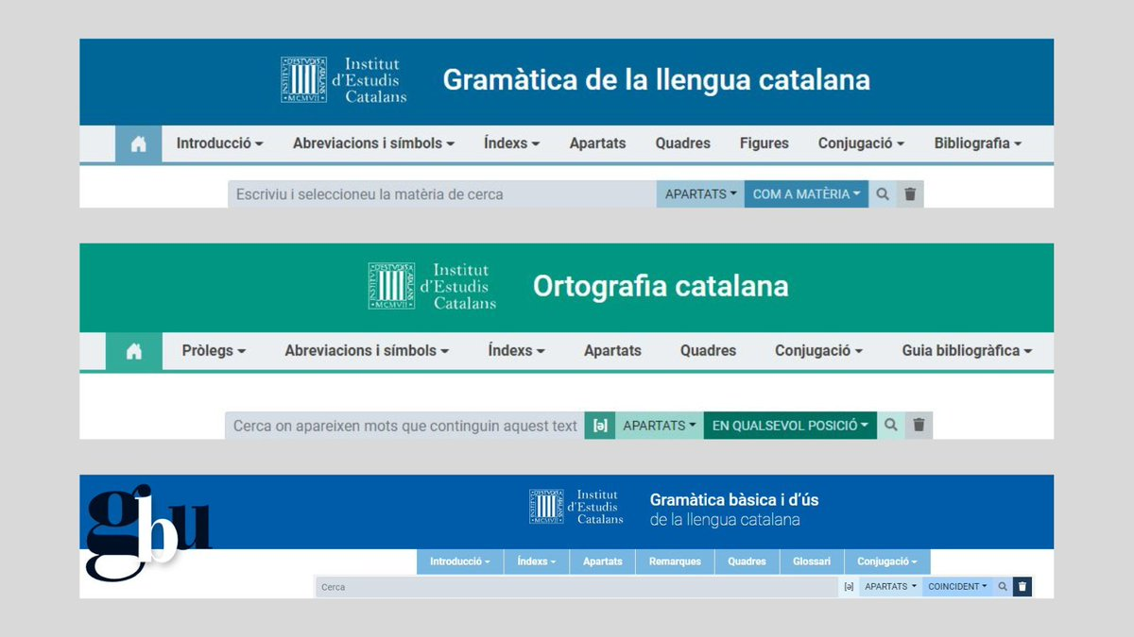The height and width of the screenshot is (637, 1134).
Task: Toggle the [ə] button in Gramàtica bàsica search
Action: [x=849, y=587]
